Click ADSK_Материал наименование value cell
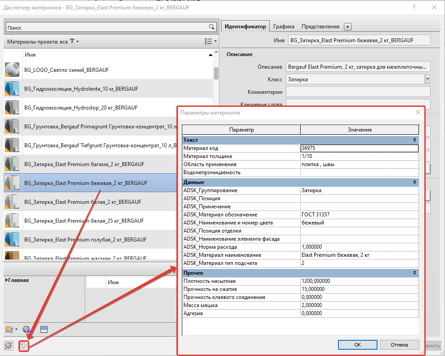 pos(359,255)
